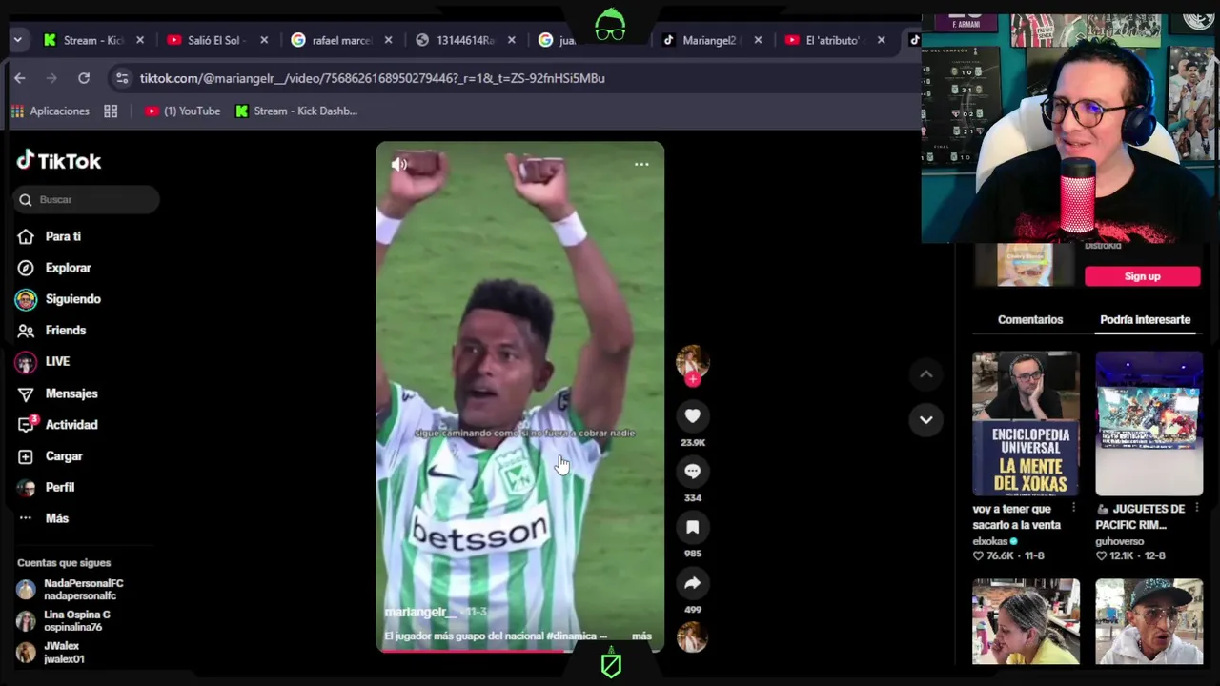The image size is (1220, 686).
Task: Click the Buscar search field
Action: (87, 199)
